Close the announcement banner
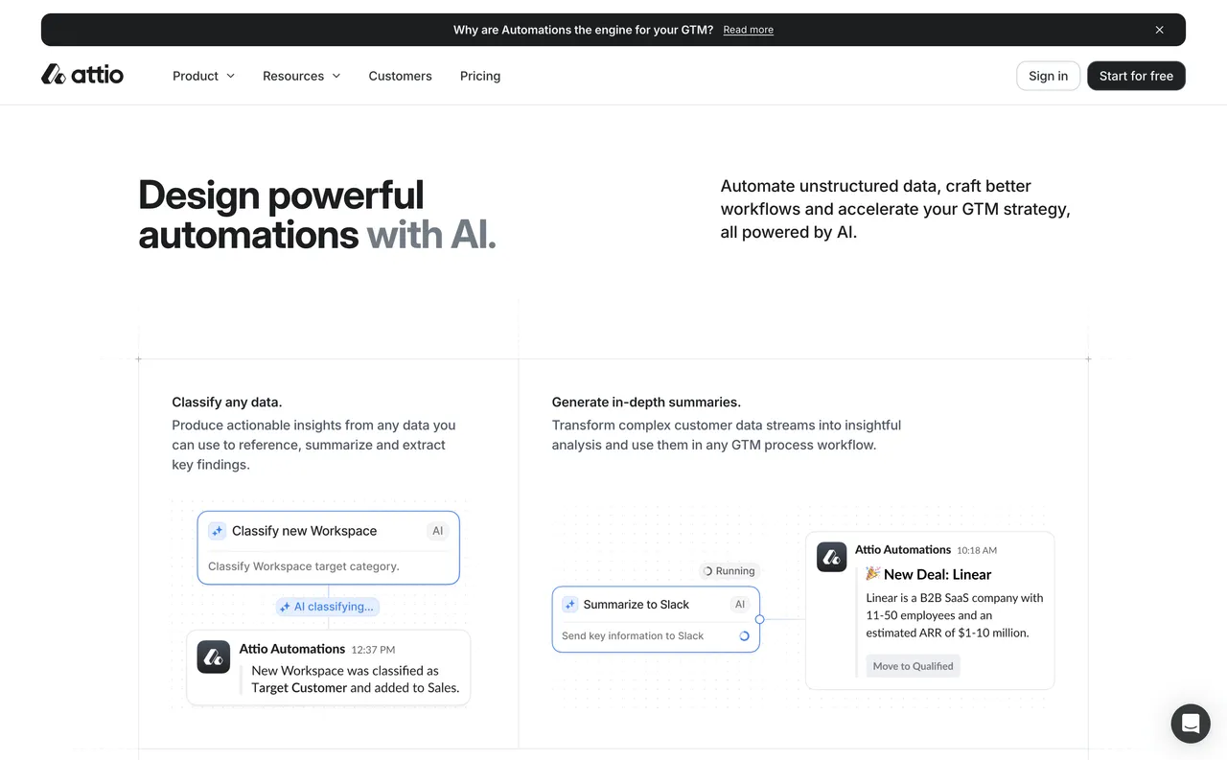The width and height of the screenshot is (1227, 760). (x=1159, y=30)
